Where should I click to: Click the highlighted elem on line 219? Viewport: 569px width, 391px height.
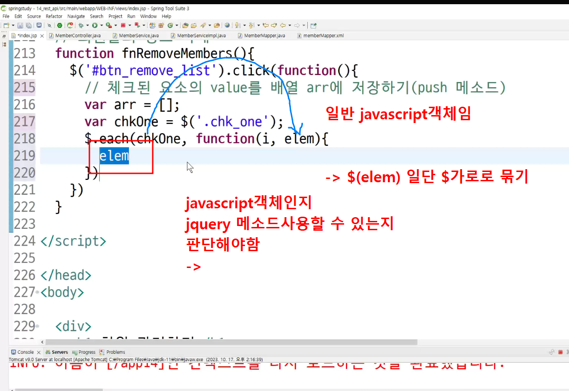click(x=114, y=156)
